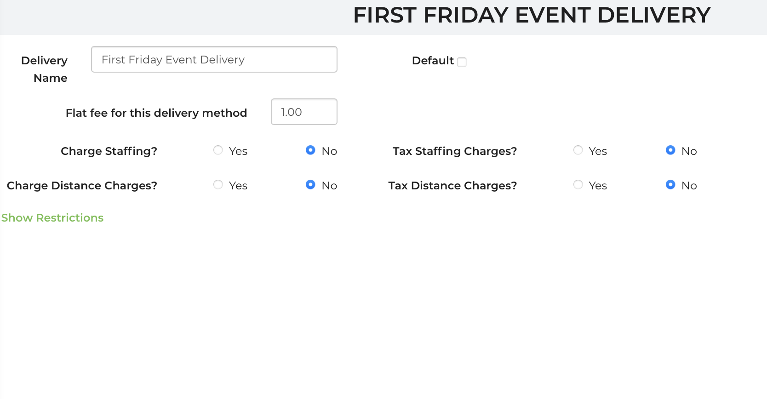Select Yes for Tax Staffing Charges

point(578,150)
